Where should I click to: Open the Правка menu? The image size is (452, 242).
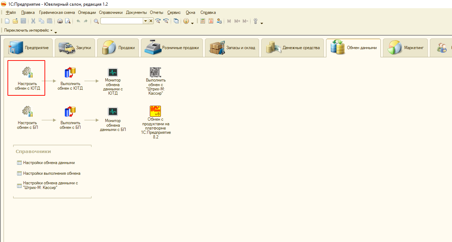click(28, 12)
